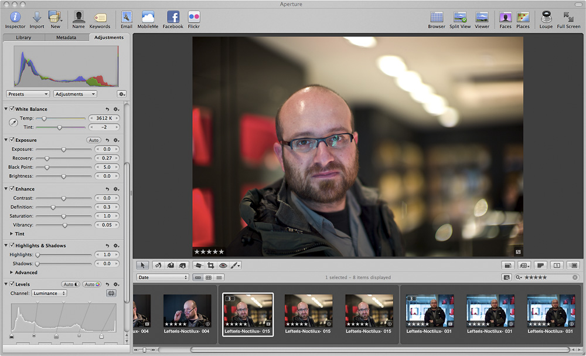Activate the Loupe tool
Viewport: 586px width, 356px height.
pyautogui.click(x=546, y=17)
